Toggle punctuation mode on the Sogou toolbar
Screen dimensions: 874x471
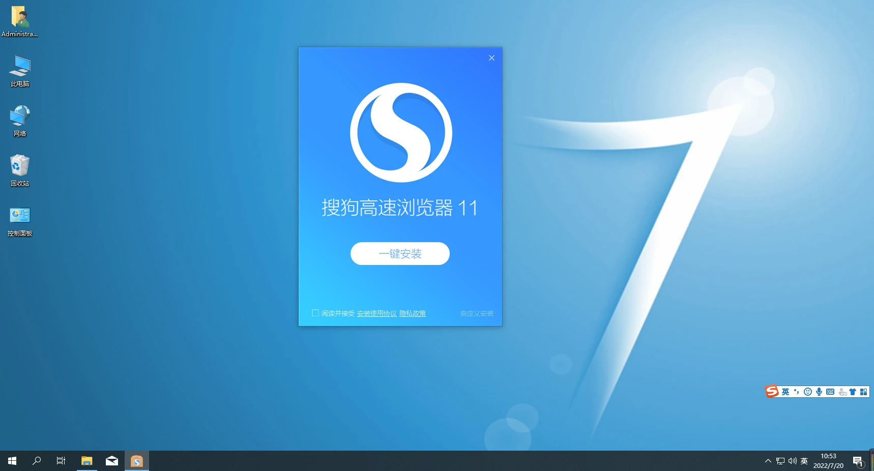[797, 392]
